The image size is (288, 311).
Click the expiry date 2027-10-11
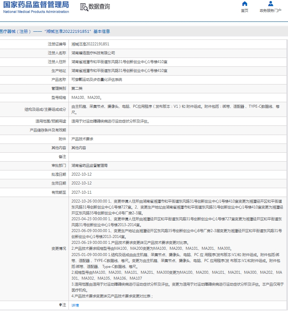81,192
